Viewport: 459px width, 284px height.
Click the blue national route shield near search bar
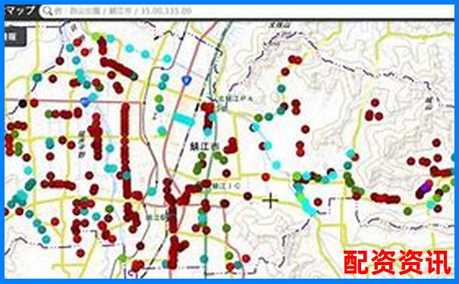pyautogui.click(x=186, y=80)
